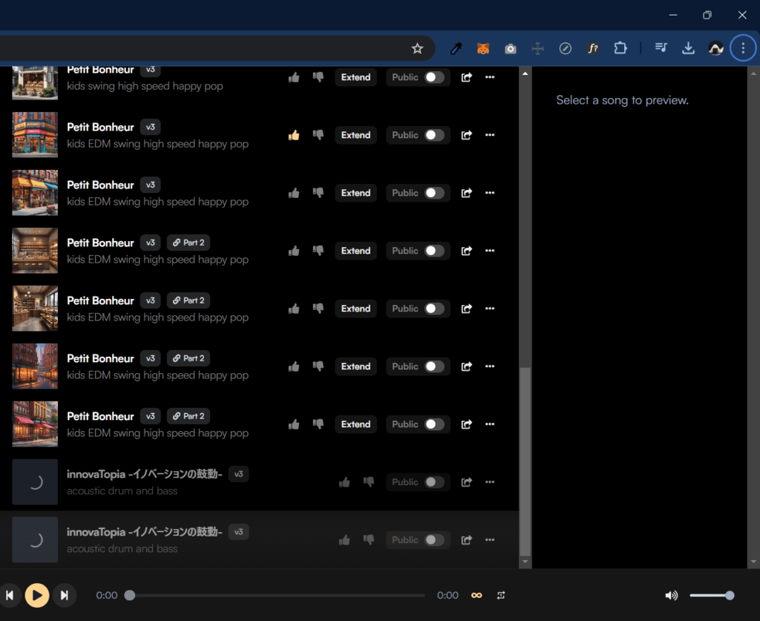Open Chrome's Extensions puzzle icon
The height and width of the screenshot is (621, 760).
click(620, 48)
